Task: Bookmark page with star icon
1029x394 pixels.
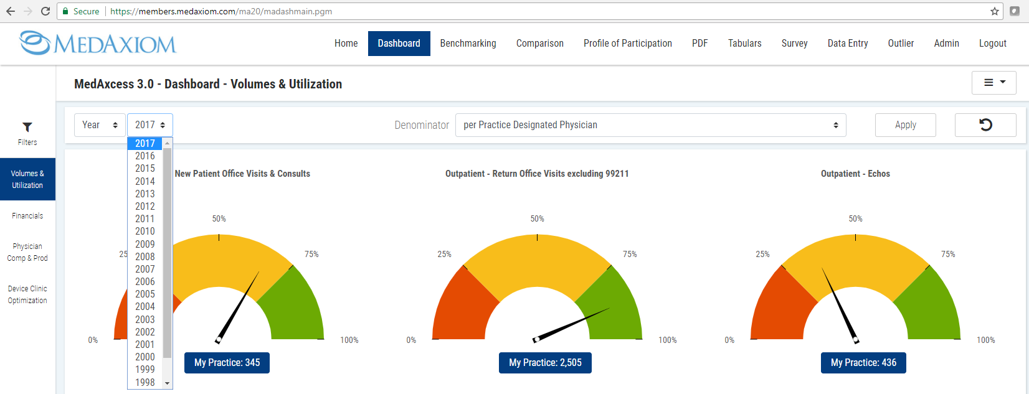Action: [x=994, y=11]
